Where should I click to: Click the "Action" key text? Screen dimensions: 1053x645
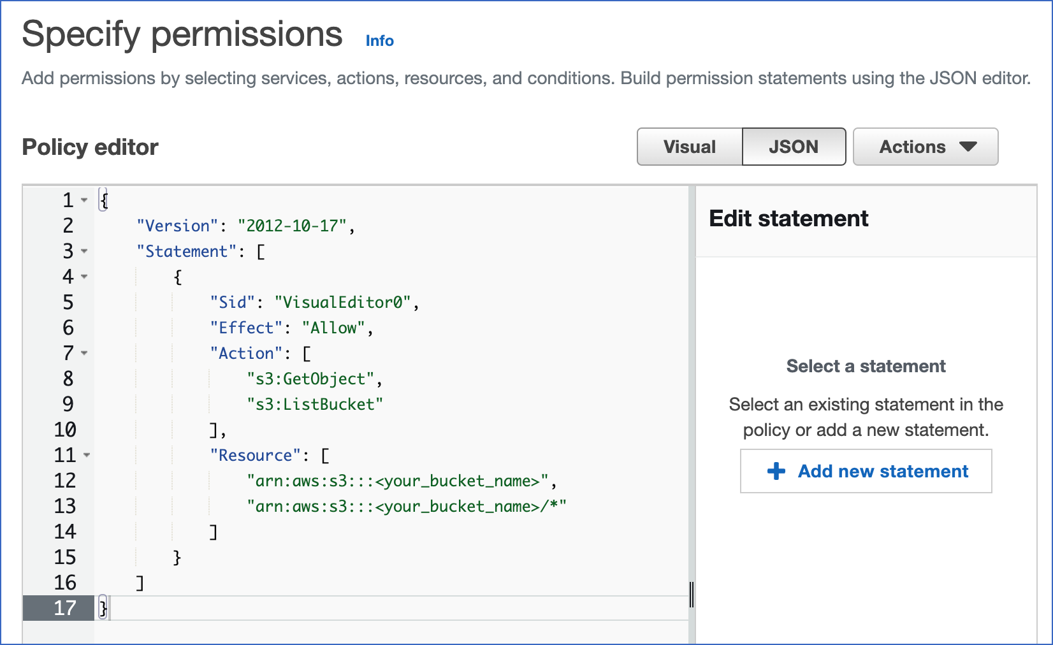(x=247, y=353)
